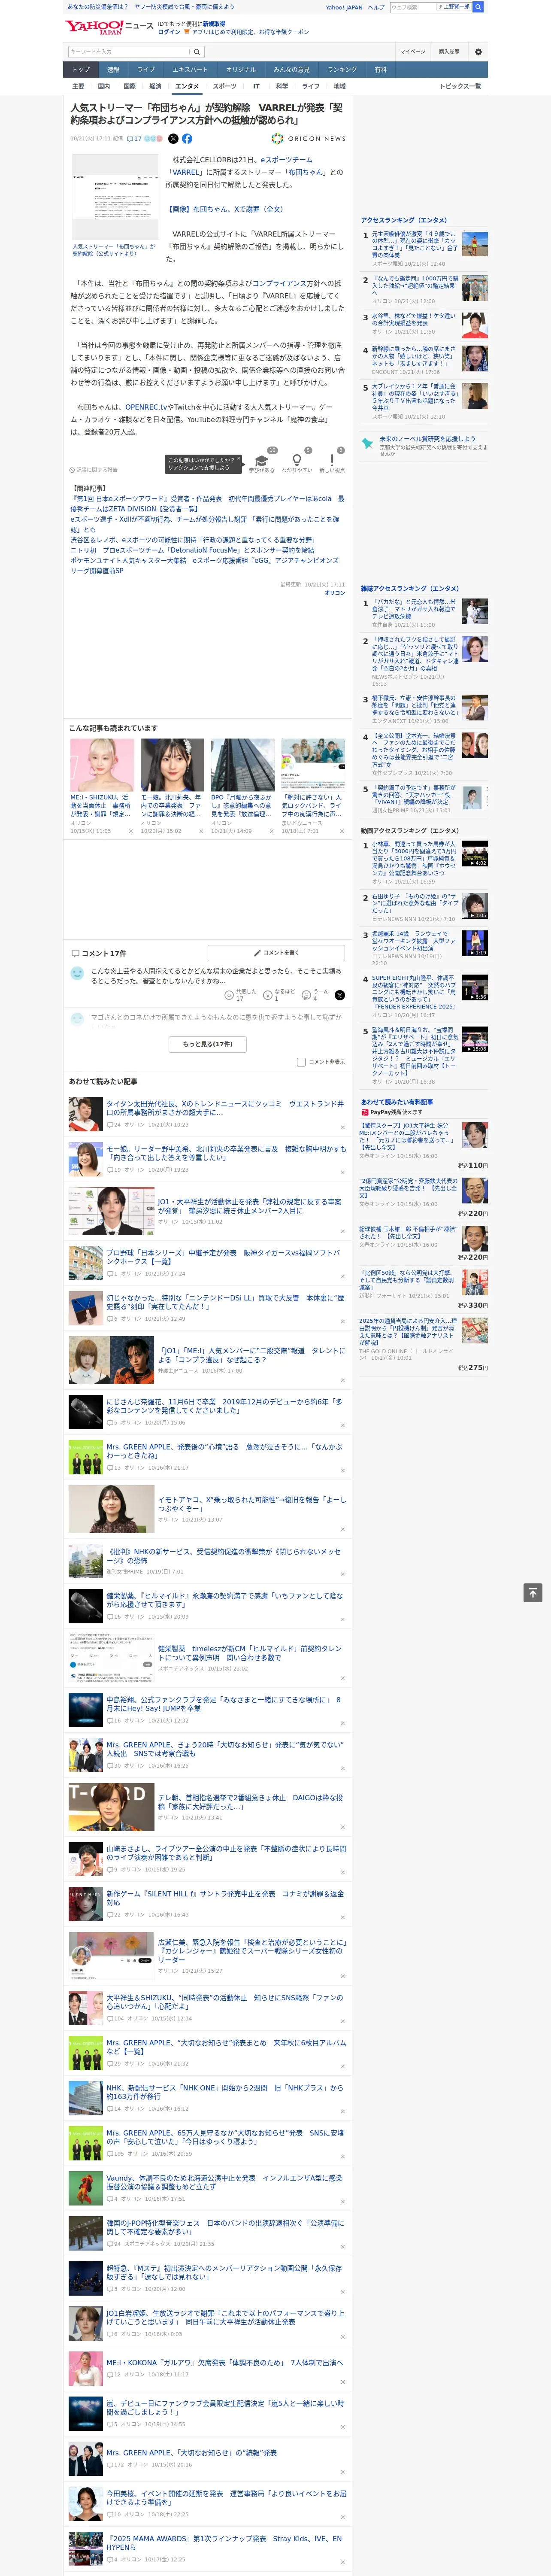Click the settings gear icon in header

point(477,52)
